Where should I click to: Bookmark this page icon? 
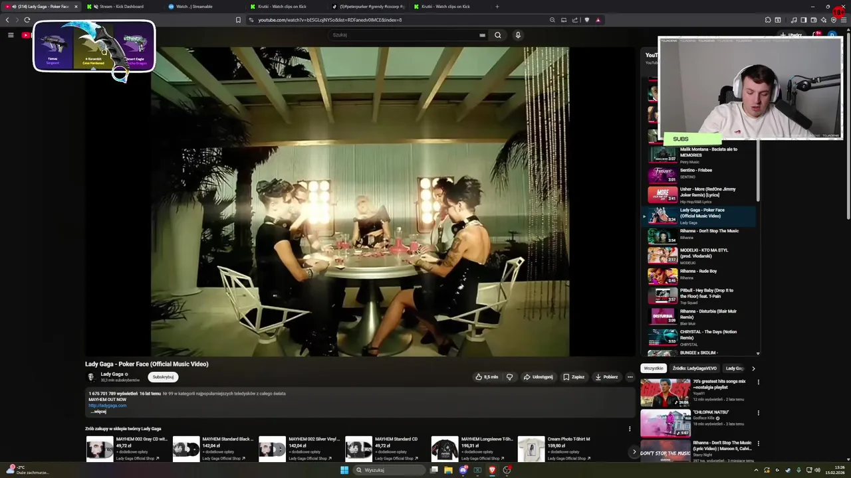coord(238,20)
